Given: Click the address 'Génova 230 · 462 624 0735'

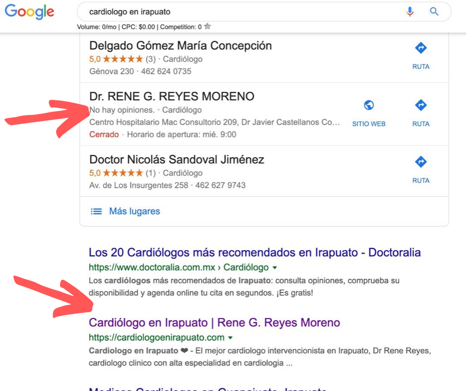Looking at the screenshot, I should tap(140, 71).
